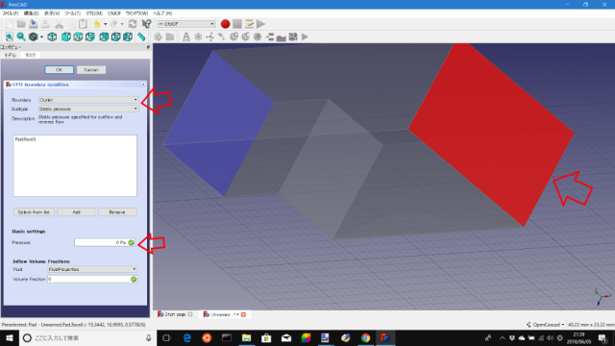This screenshot has width=615, height=346.
Task: Click the CfdOF solver run play icon
Action: [x=306, y=37]
